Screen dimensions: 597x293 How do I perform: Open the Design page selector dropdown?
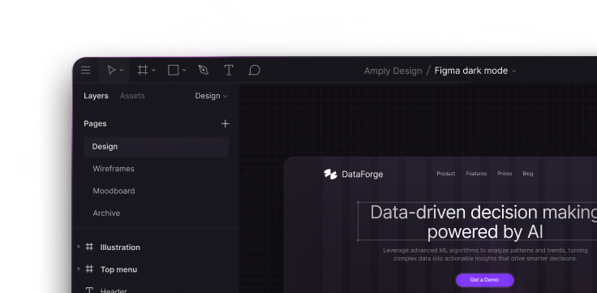[212, 96]
